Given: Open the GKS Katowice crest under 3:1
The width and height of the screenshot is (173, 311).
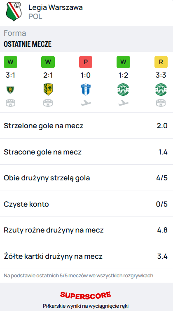Looking at the screenshot, I should coord(10,90).
